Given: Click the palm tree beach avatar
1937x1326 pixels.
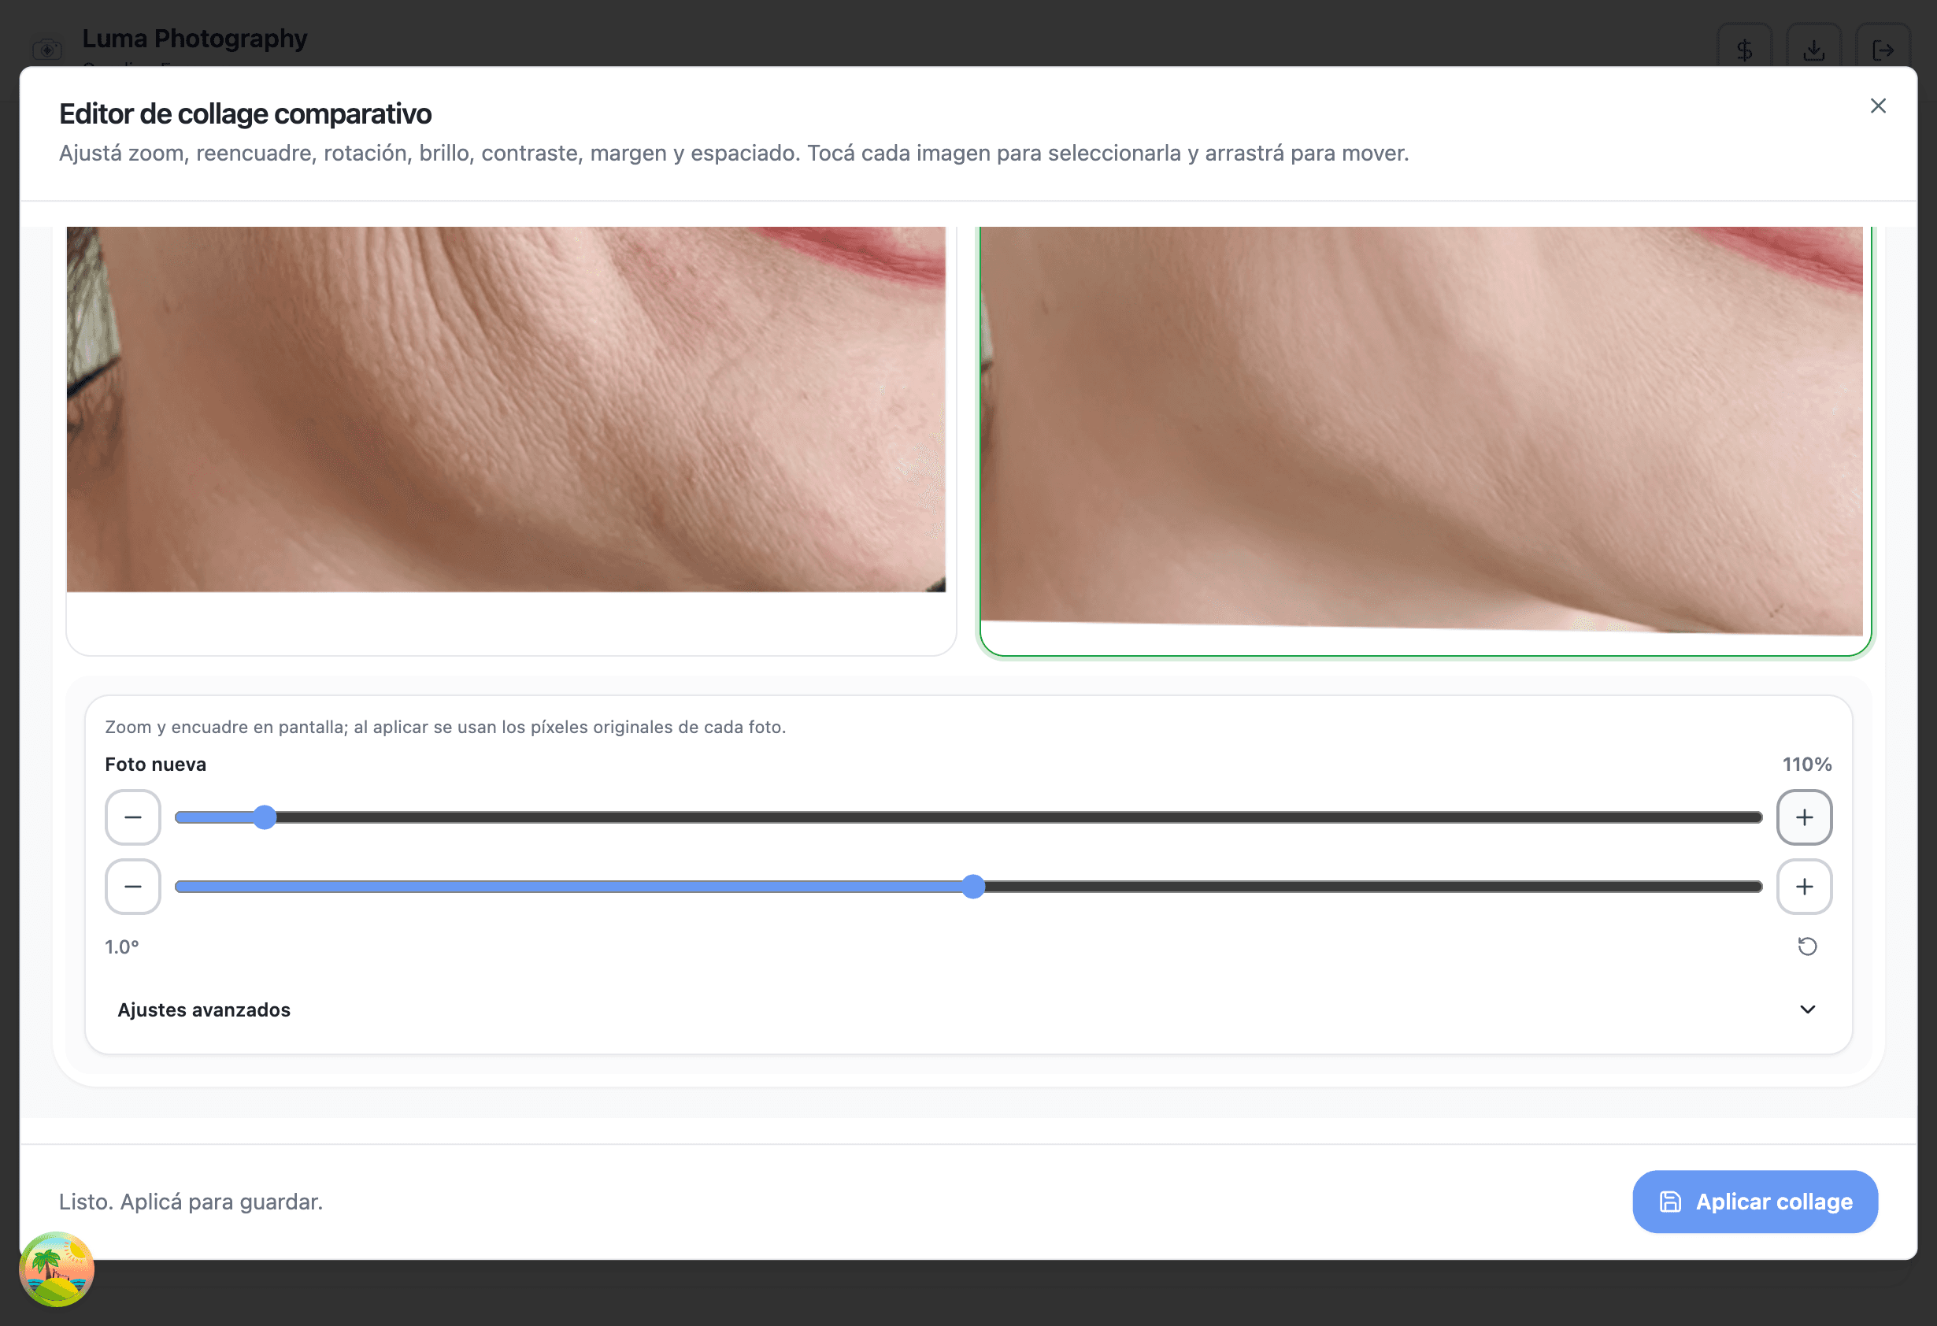Looking at the screenshot, I should point(57,1269).
